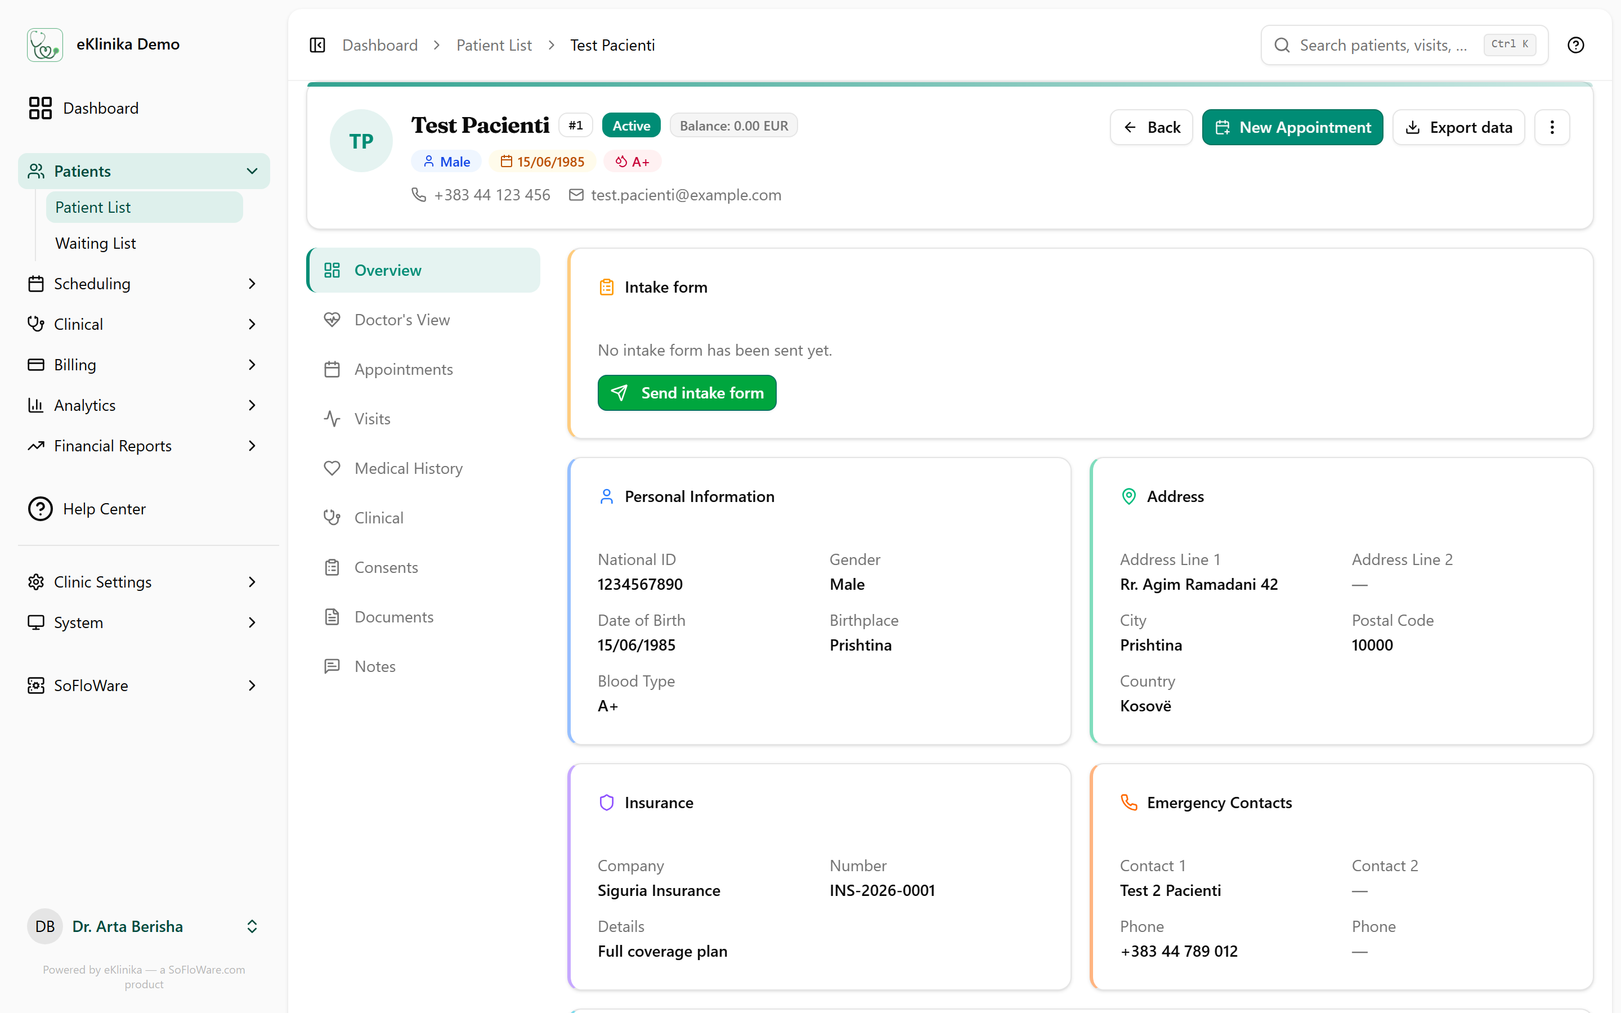
Task: Click the phone icon beside +383 44 123 456
Action: [419, 194]
